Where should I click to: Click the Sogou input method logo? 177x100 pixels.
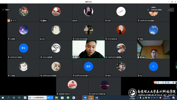(x=155, y=82)
